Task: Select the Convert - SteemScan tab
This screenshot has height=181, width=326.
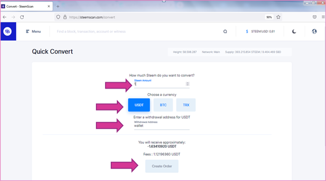Action: pos(27,6)
